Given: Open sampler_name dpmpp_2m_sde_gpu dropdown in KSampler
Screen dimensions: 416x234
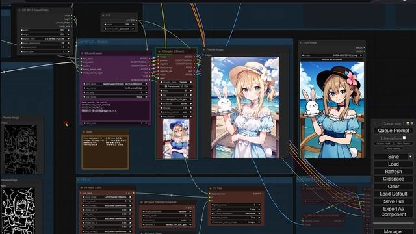Looking at the screenshot, I should [176, 99].
